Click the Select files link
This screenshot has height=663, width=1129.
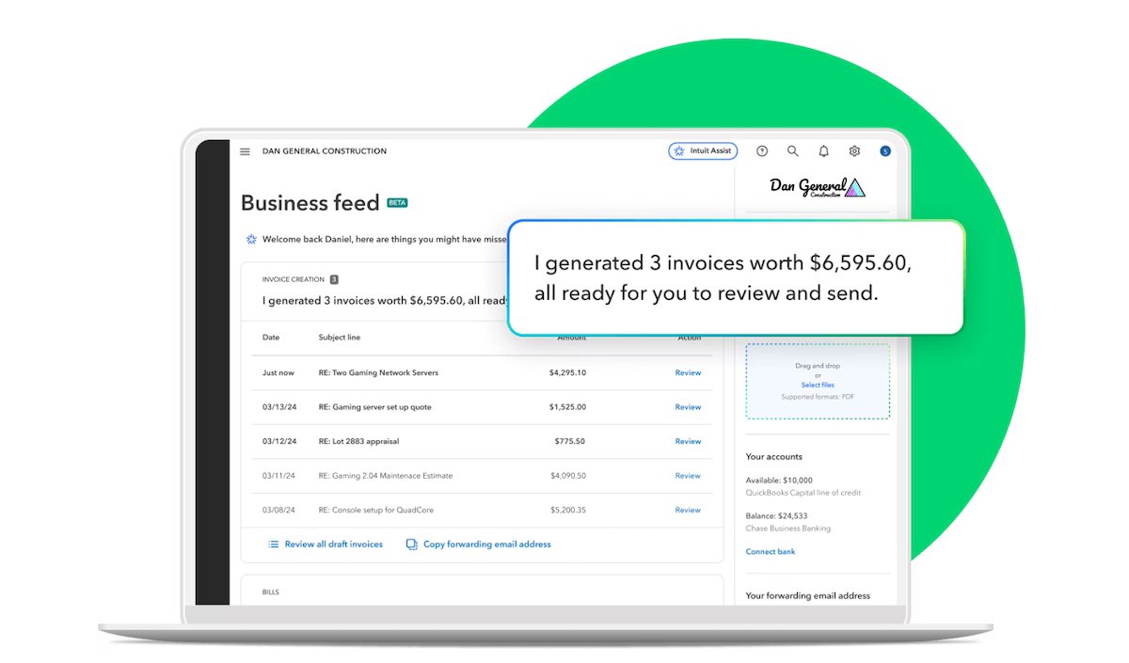coord(818,386)
